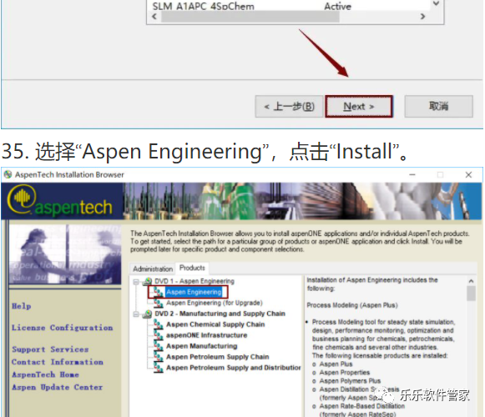Click the 'Aspen Properties' text in description
The width and height of the screenshot is (485, 417).
pyautogui.click(x=344, y=373)
